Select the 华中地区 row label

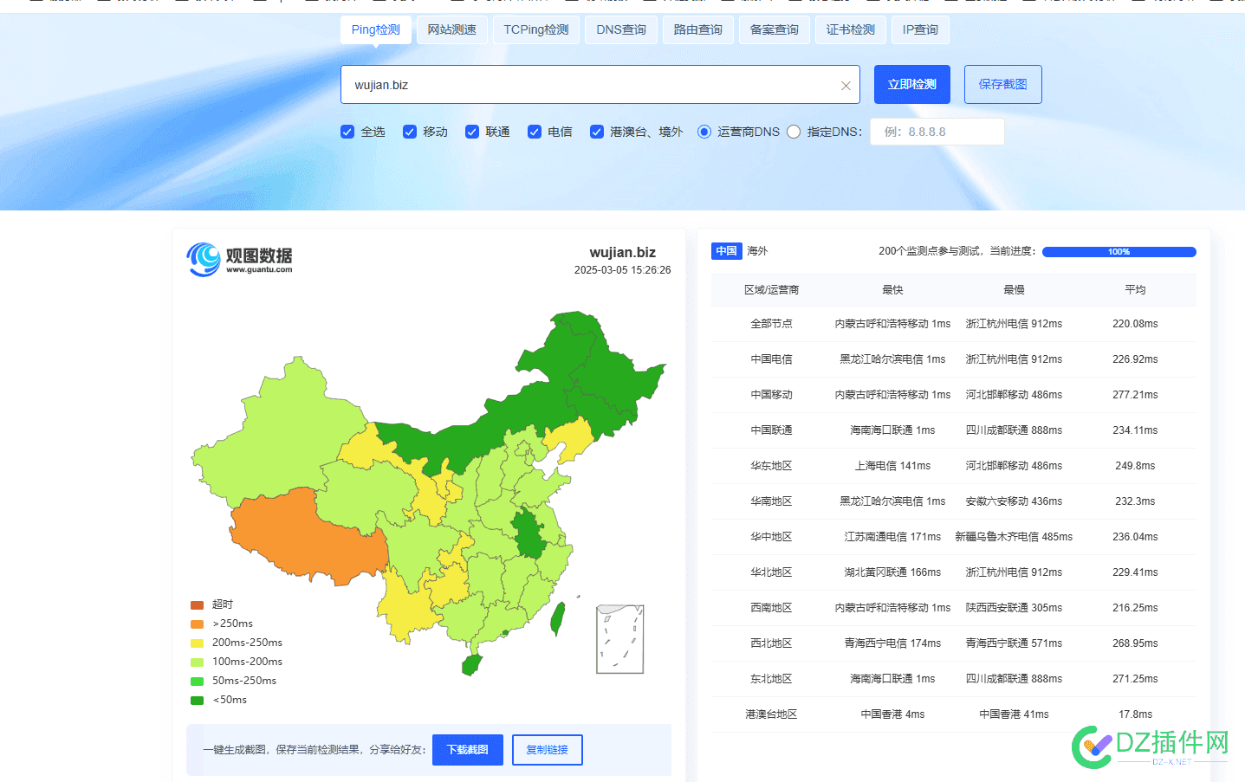pos(771,537)
